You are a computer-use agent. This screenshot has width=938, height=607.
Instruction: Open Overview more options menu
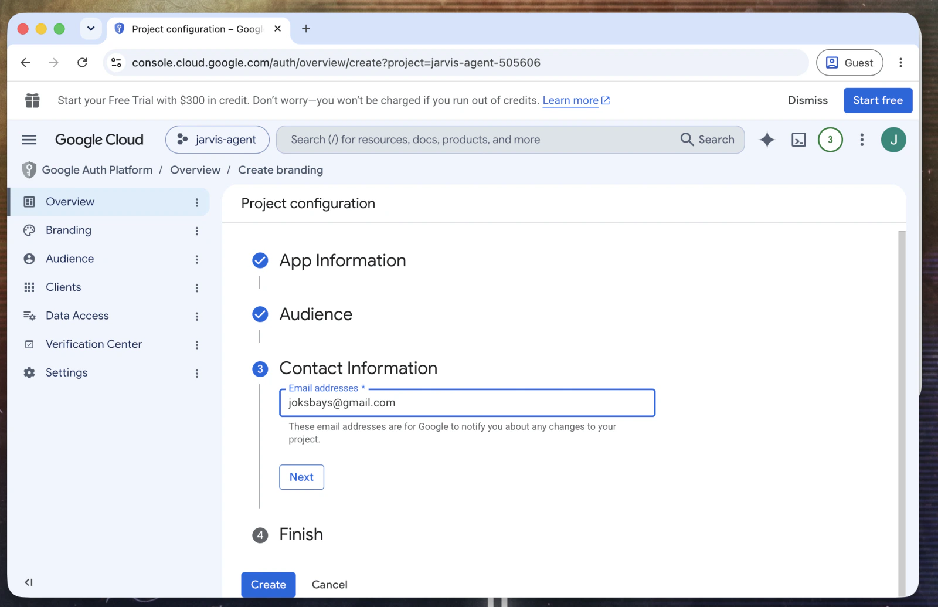[197, 202]
